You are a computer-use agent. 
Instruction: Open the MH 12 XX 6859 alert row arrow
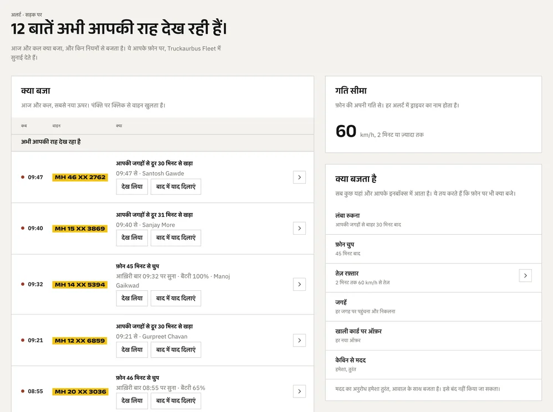(x=299, y=341)
